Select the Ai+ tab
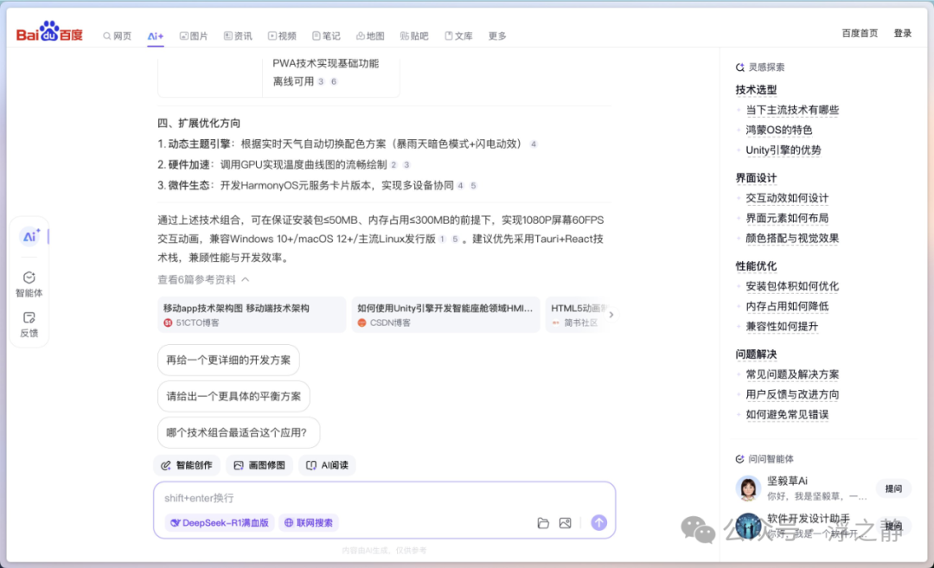 pos(156,35)
